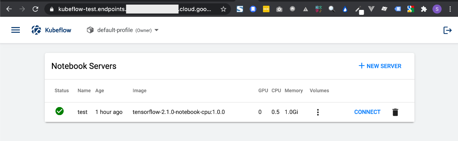Bookmark page with star icon
Screen dimensions: 458x141
pyautogui.click(x=223, y=9)
